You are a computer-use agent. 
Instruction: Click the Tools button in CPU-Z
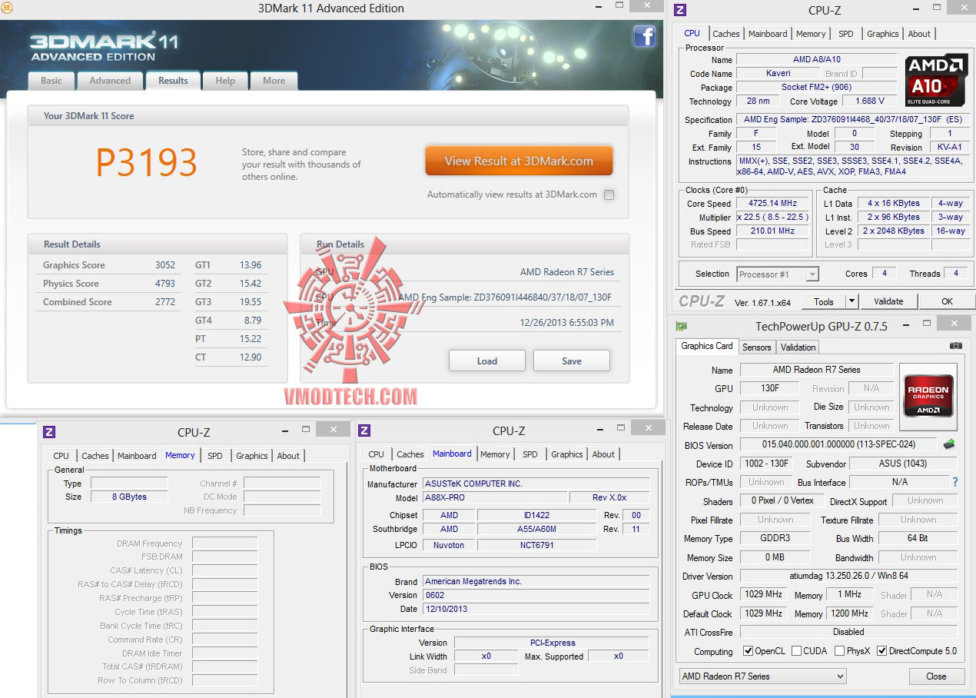coord(824,302)
